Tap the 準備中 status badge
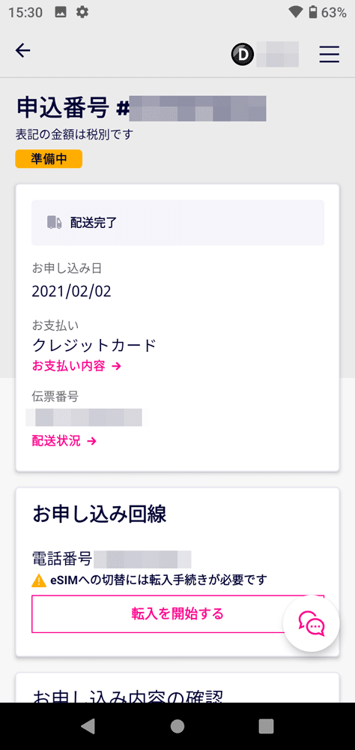Viewport: 355px width, 750px height. coord(49,159)
